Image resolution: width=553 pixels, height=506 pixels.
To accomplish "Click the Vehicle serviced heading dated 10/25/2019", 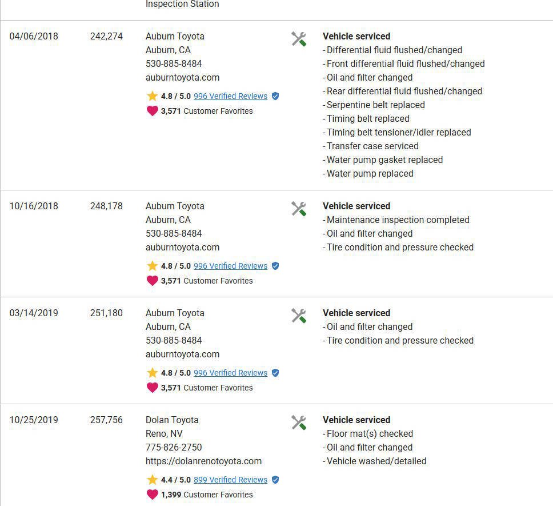I will coord(356,420).
